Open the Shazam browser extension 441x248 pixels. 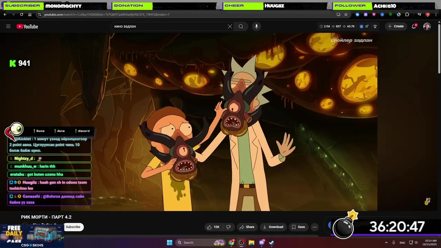pos(357,14)
